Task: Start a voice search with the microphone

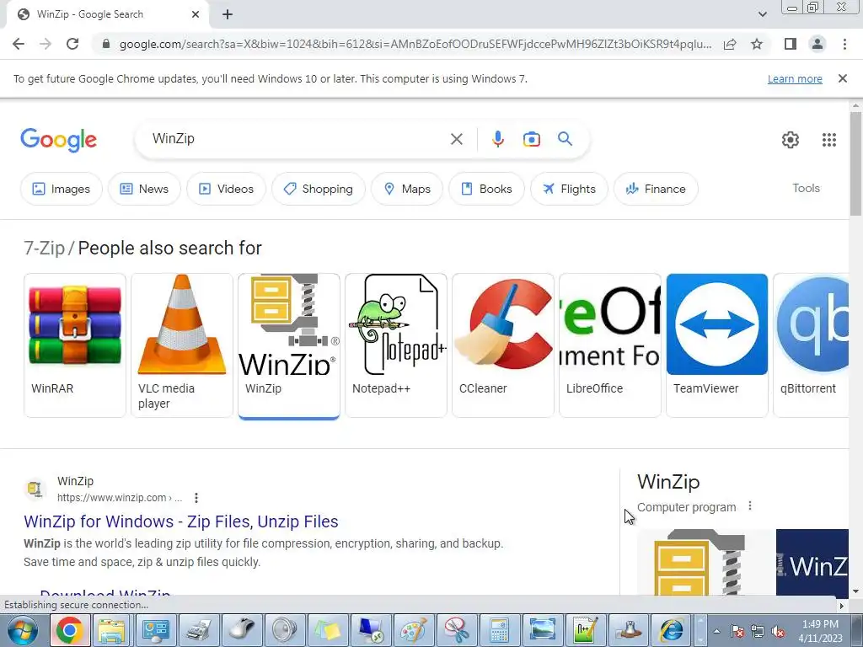Action: pyautogui.click(x=497, y=139)
